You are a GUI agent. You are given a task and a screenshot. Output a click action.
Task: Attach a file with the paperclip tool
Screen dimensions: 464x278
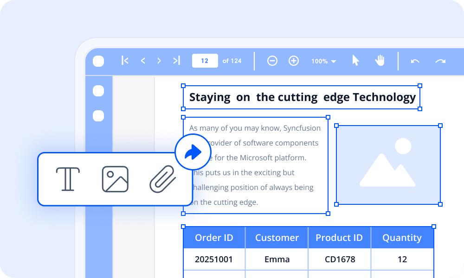pos(161,179)
